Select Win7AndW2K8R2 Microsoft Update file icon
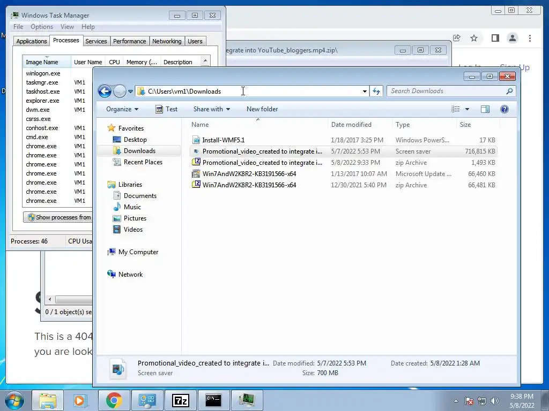 pyautogui.click(x=196, y=174)
